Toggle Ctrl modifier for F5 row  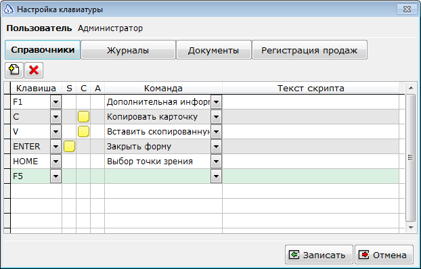[x=83, y=176]
